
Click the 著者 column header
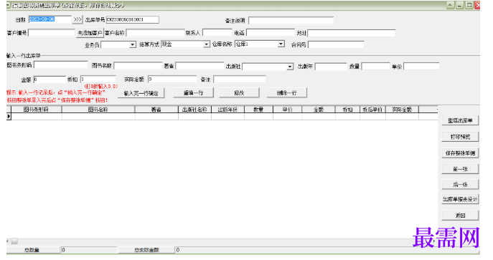coord(156,110)
